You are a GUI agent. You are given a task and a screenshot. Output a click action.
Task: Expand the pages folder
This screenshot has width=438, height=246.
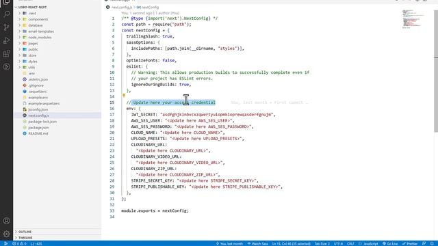tap(20, 43)
